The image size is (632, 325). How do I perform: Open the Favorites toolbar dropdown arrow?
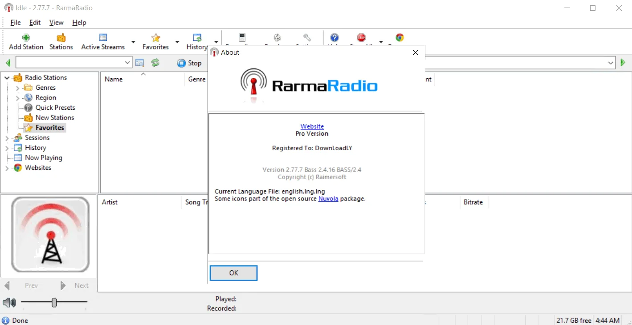tap(177, 42)
